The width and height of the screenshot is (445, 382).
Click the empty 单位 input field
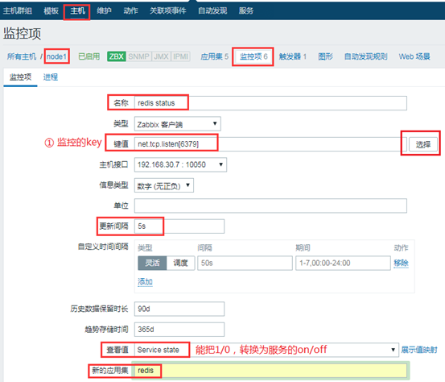[270, 206]
